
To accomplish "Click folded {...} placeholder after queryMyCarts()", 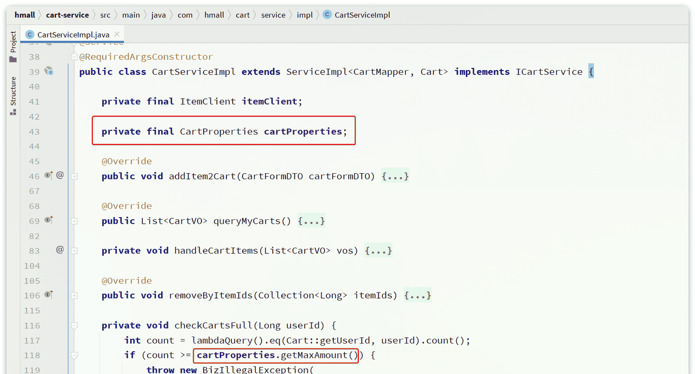I will point(312,221).
